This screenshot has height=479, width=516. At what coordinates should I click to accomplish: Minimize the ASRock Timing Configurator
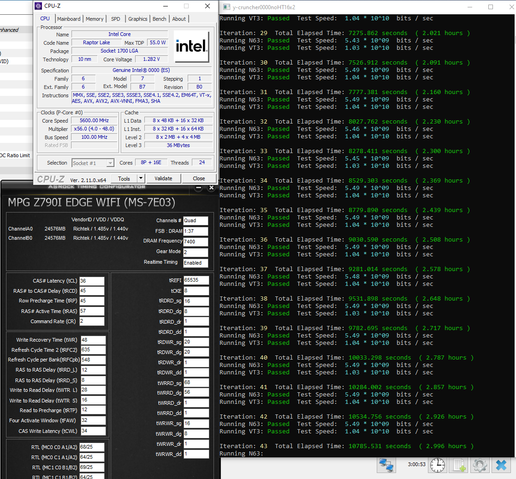(x=198, y=188)
